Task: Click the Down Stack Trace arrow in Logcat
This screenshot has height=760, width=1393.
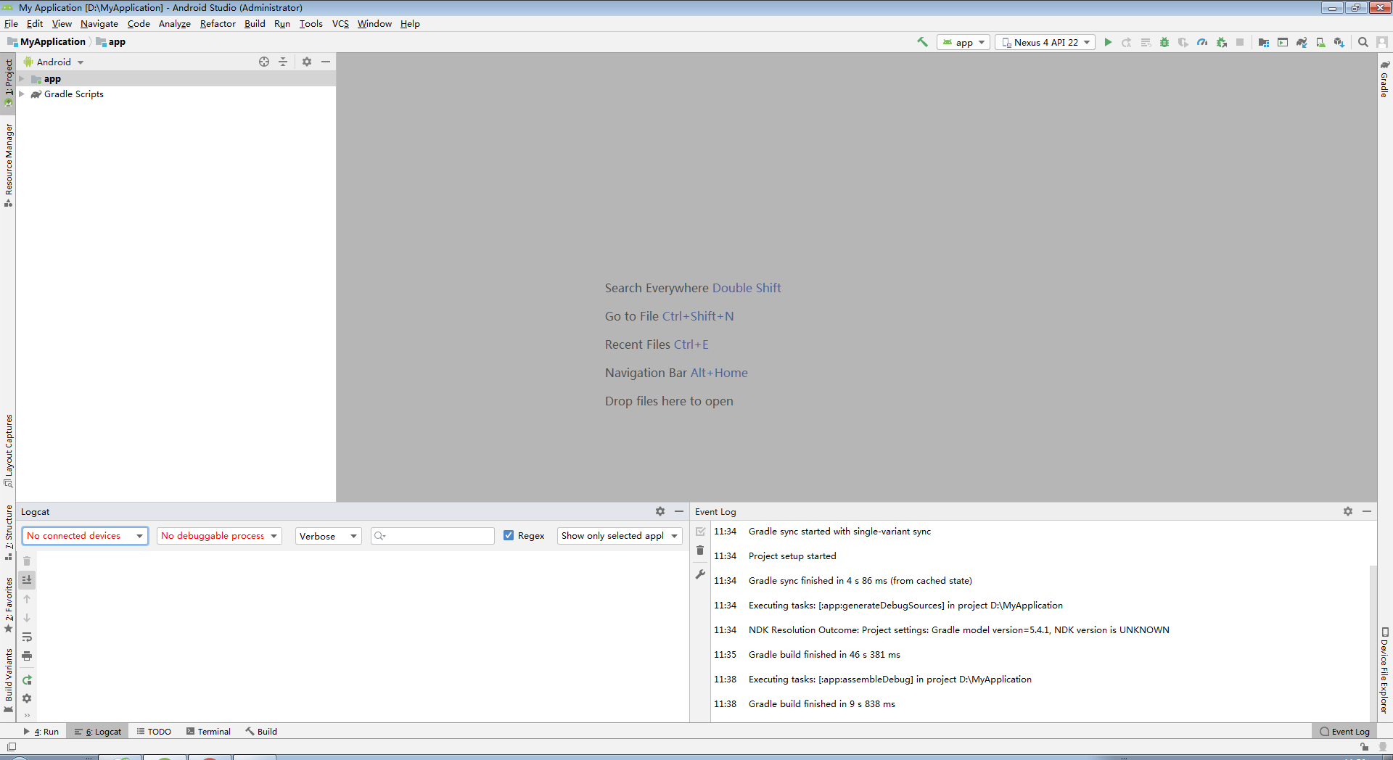Action: 27,618
